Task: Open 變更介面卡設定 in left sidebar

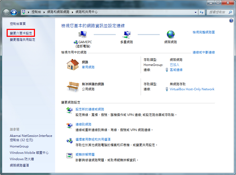Action: (x=21, y=33)
